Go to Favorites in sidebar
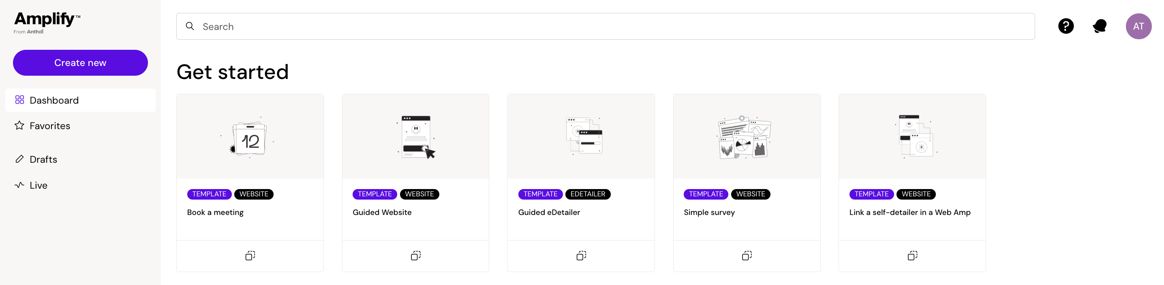This screenshot has height=285, width=1164. 50,126
